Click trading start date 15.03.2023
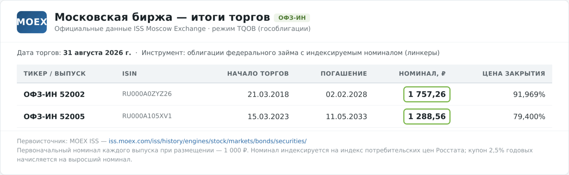Viewport: 569px width, 175px height. click(x=268, y=117)
